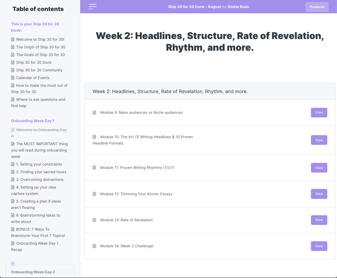Viewport: 337px width, 278px height.
Task: Open the Products button
Action: click(317, 7)
